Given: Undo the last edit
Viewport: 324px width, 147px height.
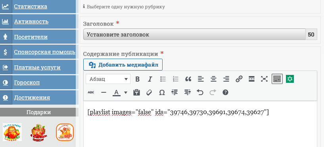Looking at the screenshot, I should tap(200, 92).
